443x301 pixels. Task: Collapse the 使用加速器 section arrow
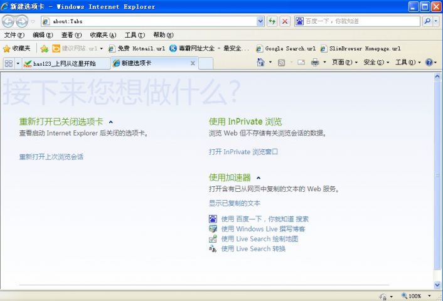pos(259,178)
